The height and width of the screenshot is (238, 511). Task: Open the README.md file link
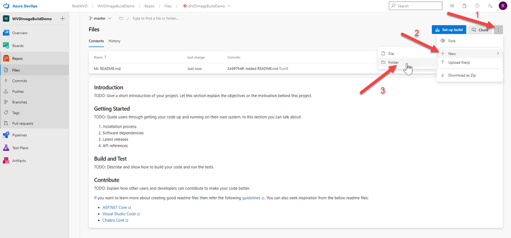pyautogui.click(x=110, y=69)
